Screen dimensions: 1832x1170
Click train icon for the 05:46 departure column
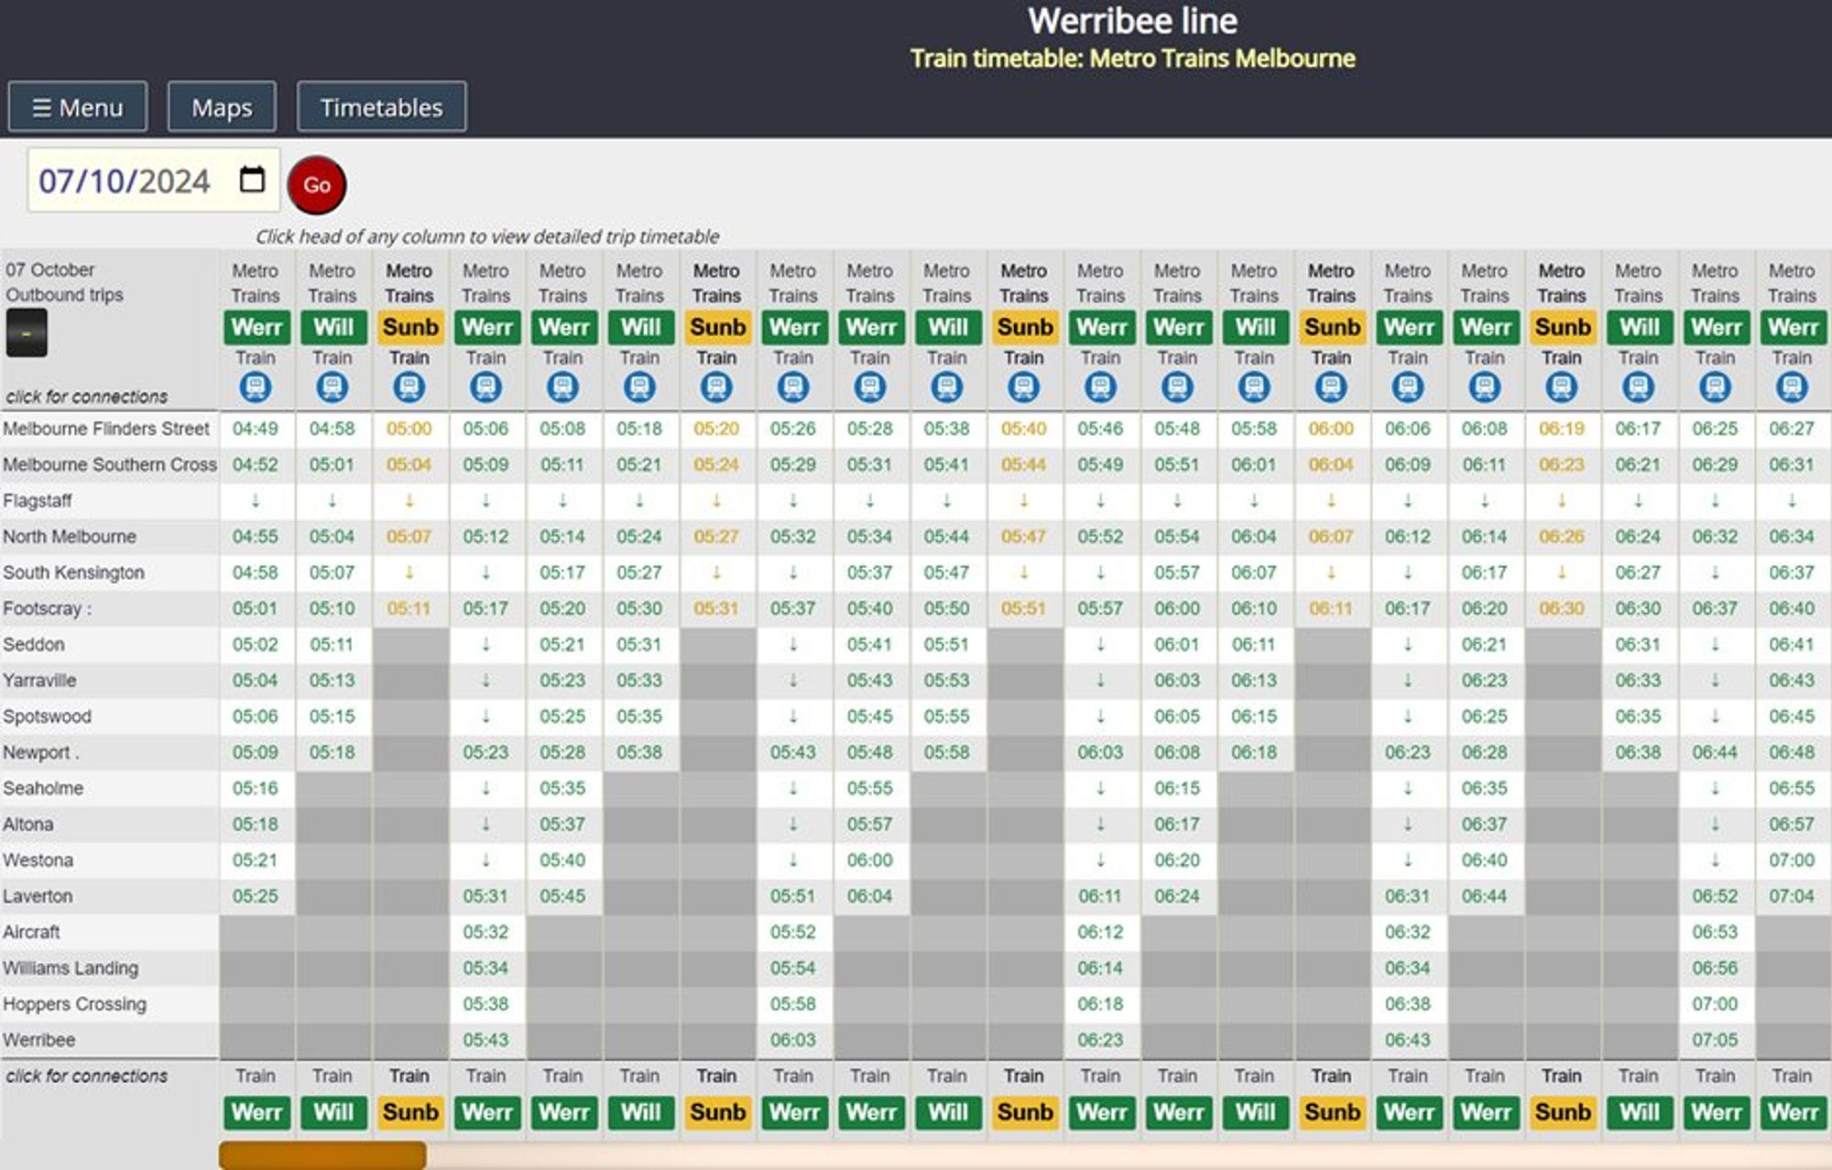click(1101, 388)
